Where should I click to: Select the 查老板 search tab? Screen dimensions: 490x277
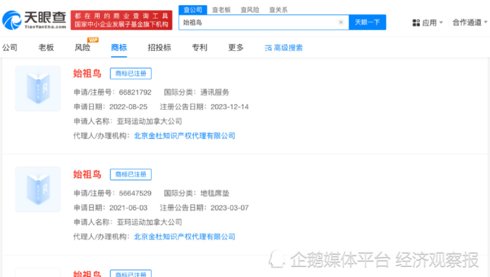221,10
